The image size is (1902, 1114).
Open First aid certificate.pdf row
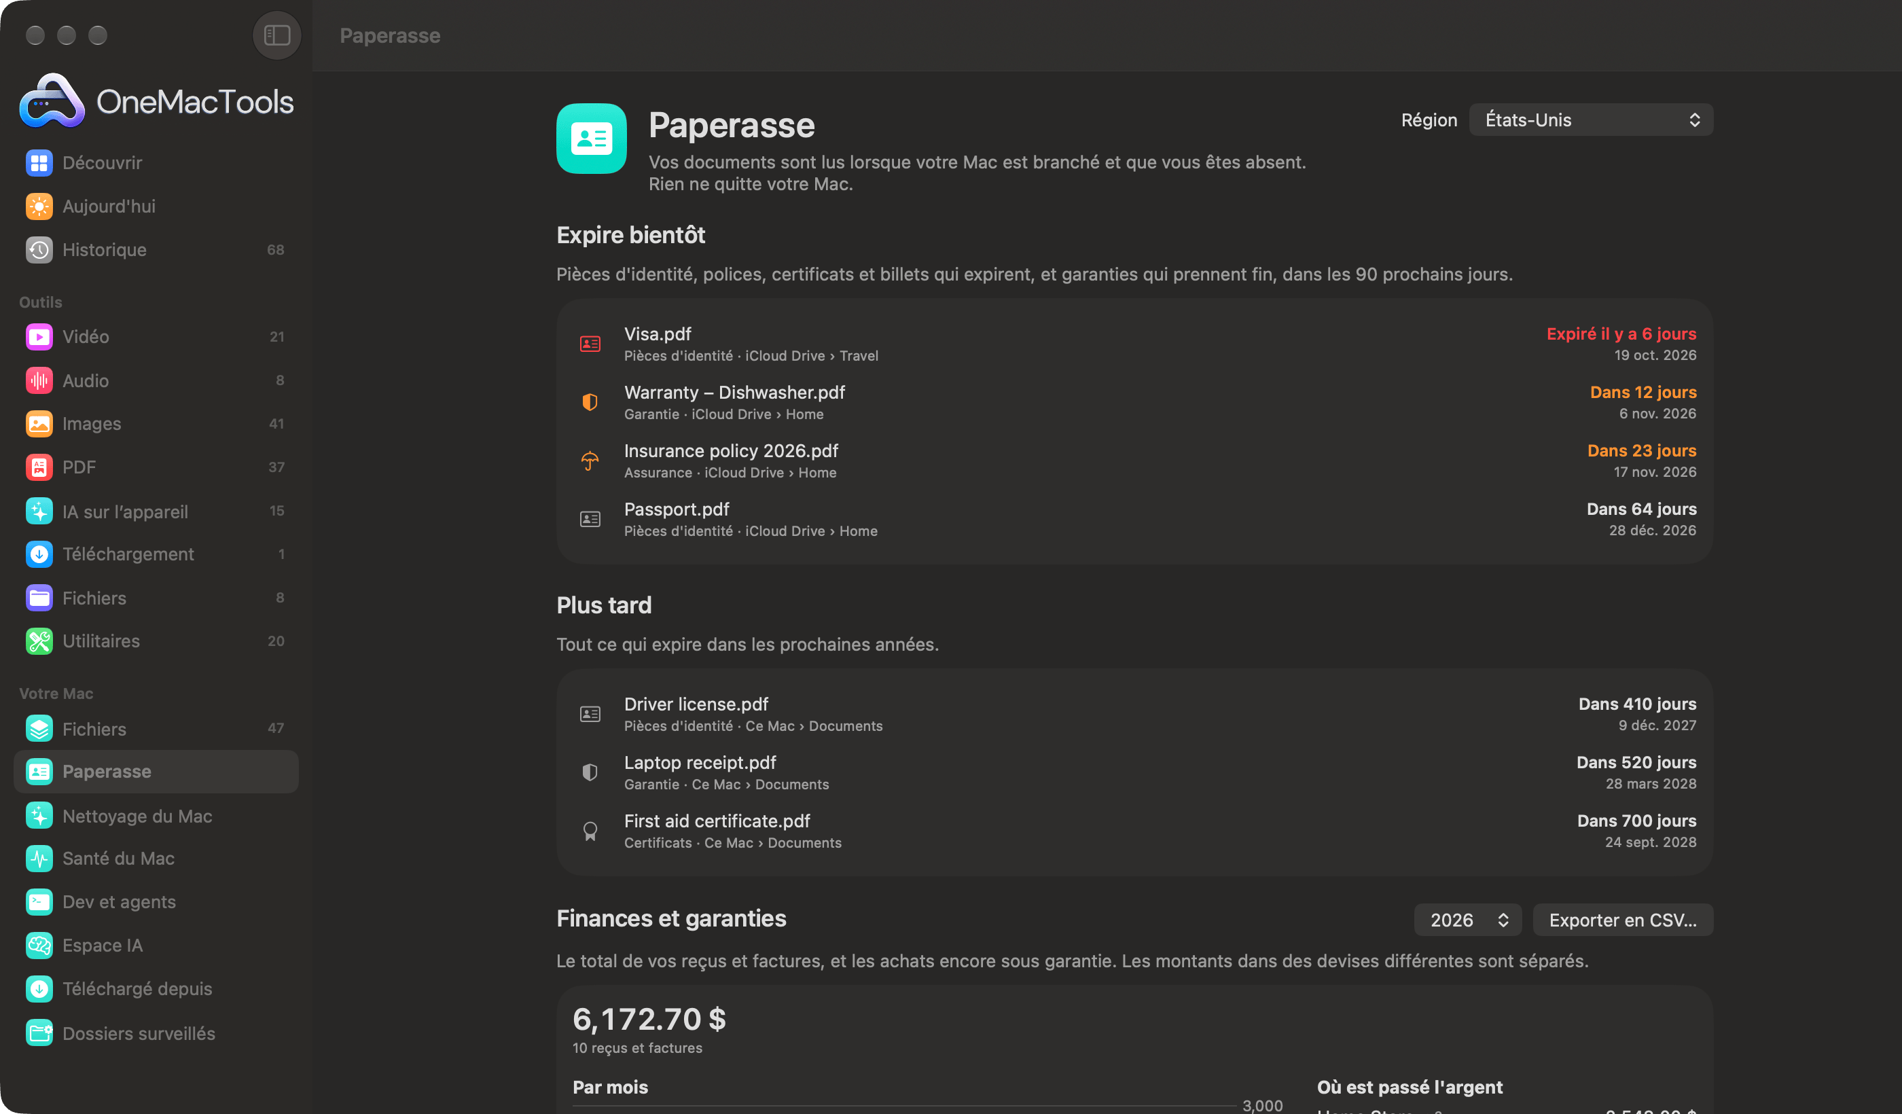[x=1134, y=831]
